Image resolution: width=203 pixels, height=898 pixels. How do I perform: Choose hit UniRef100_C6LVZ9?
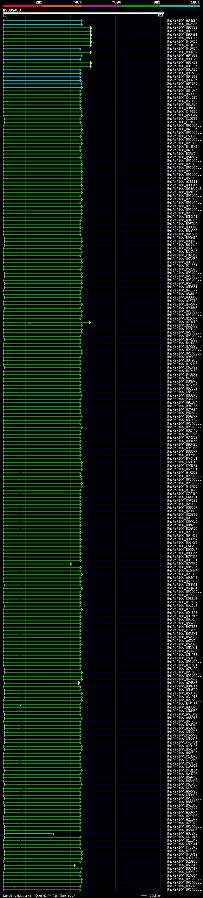(182, 367)
